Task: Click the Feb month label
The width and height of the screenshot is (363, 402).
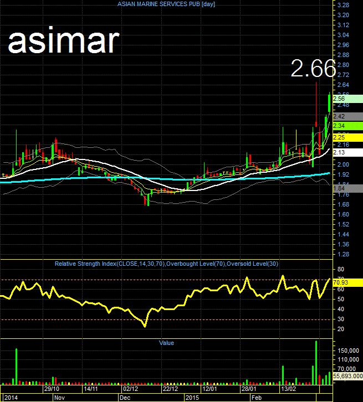Action: click(257, 398)
